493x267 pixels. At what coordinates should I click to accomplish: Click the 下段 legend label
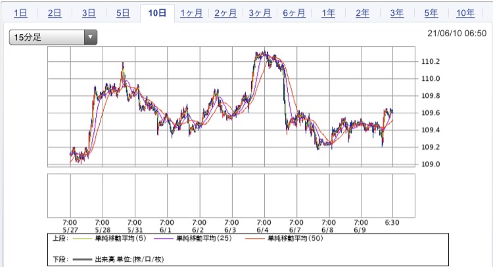pyautogui.click(x=60, y=259)
